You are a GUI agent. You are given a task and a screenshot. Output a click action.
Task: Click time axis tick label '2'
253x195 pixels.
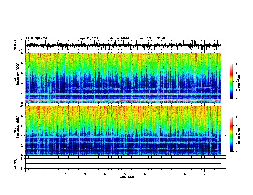click(x=65, y=174)
